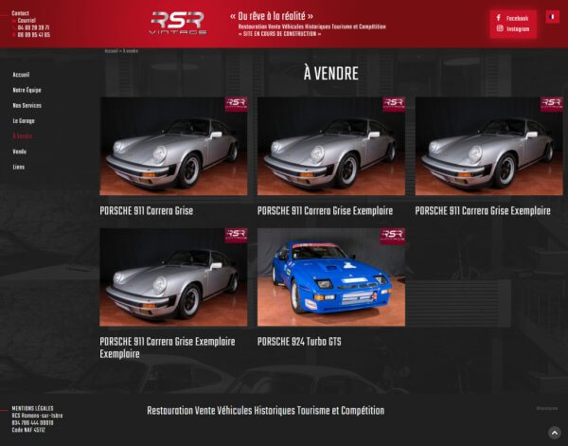
Task: Click the Facebook 'f' icon
Action: pyautogui.click(x=499, y=18)
